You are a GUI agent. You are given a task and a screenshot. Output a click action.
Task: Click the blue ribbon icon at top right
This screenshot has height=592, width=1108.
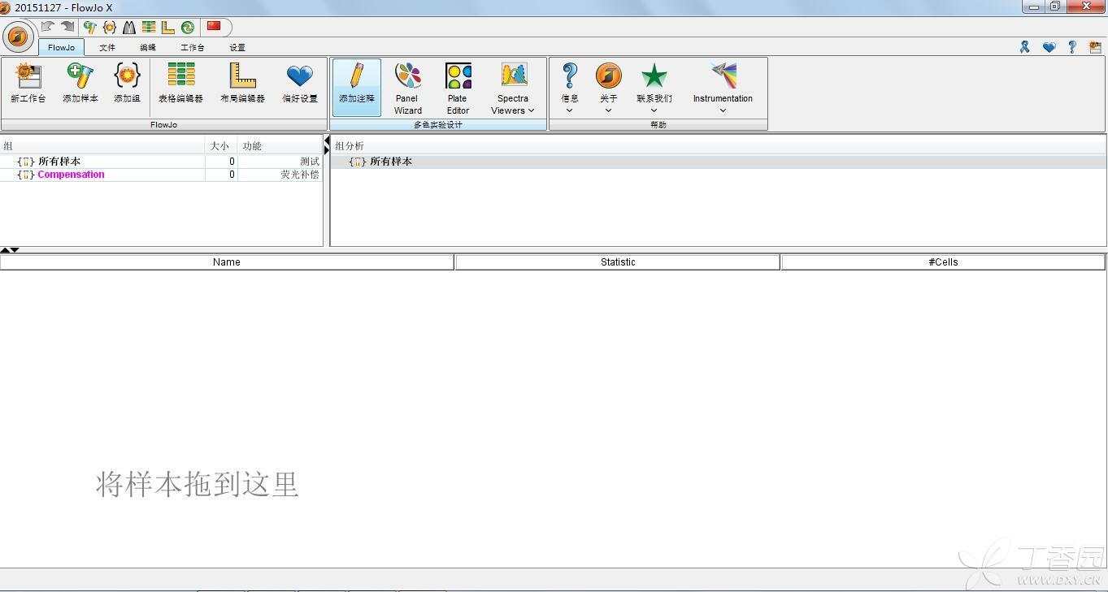pos(1025,48)
